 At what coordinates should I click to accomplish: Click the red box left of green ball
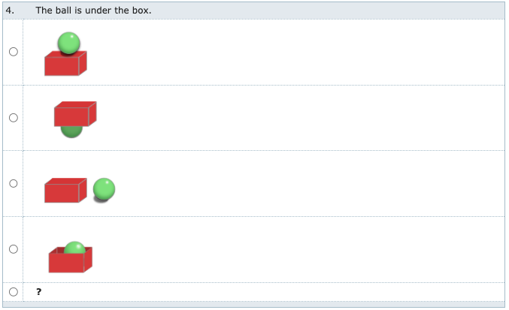pos(65,191)
